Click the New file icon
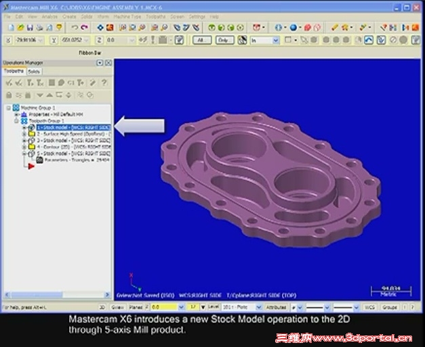 (11, 27)
